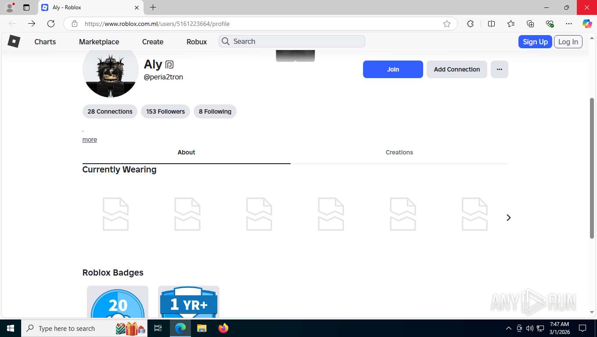This screenshot has width=597, height=337.
Task: Click third item placeholder in Currently Wearing
Action: pyautogui.click(x=259, y=214)
